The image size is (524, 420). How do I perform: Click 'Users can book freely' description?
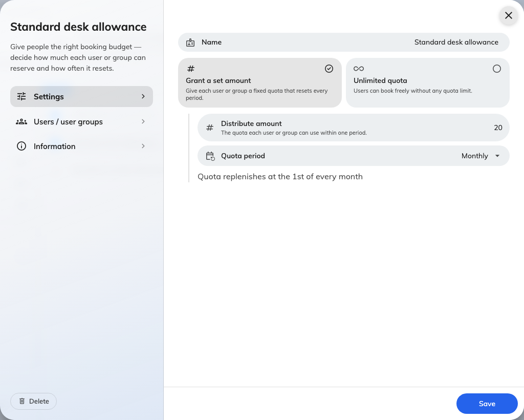coord(413,91)
